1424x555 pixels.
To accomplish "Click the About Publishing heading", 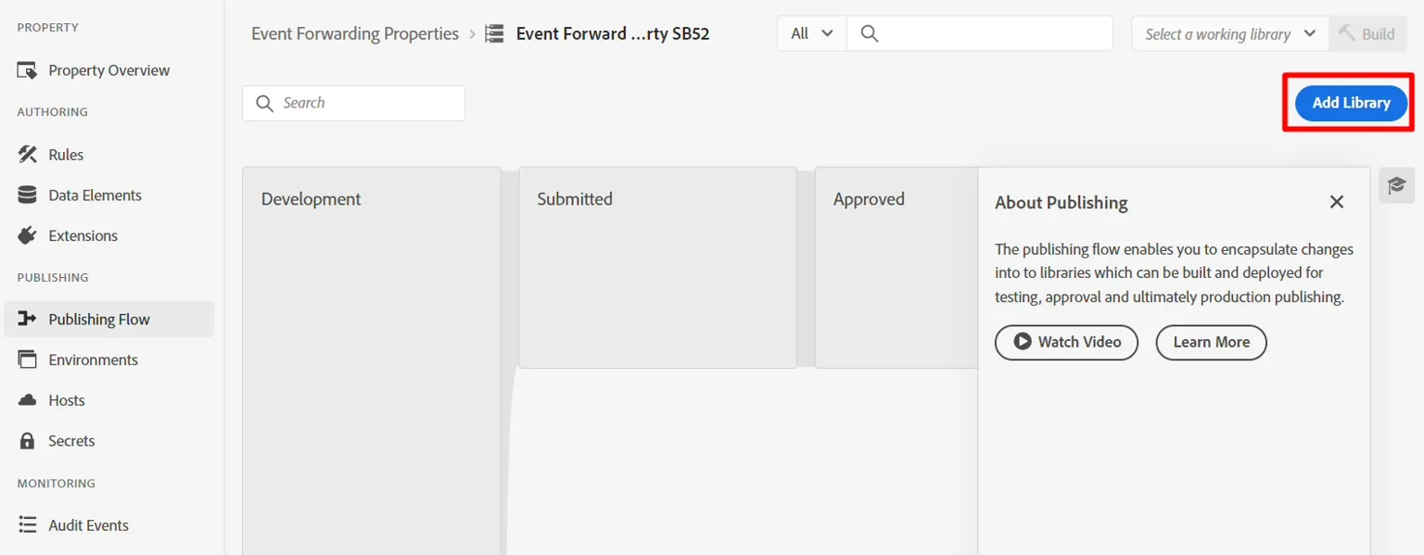I will [x=1062, y=202].
